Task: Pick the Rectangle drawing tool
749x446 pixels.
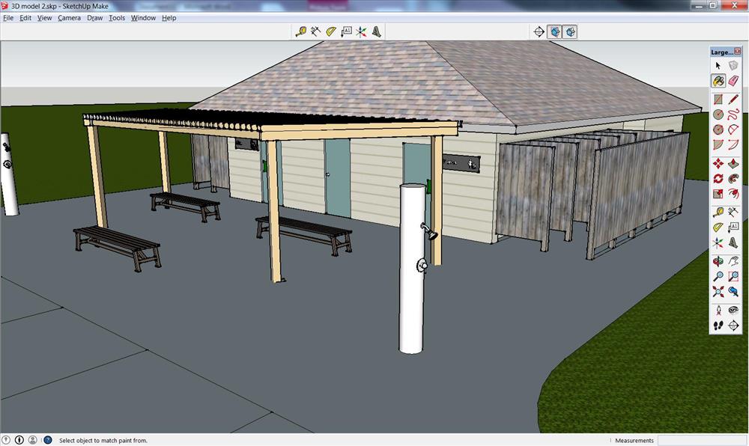Action: click(718, 99)
